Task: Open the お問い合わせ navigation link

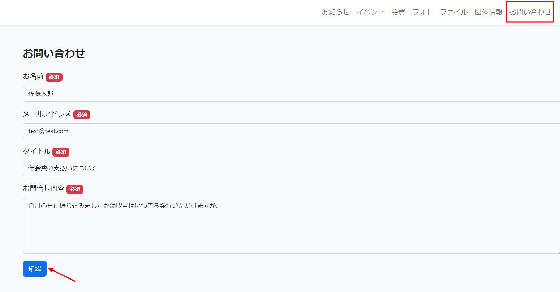Action: pyautogui.click(x=530, y=12)
